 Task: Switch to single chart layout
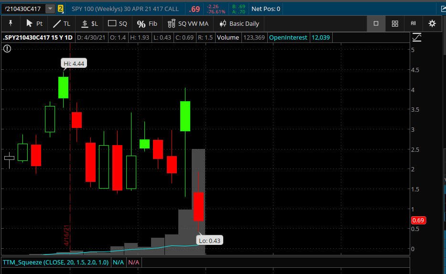point(376,23)
